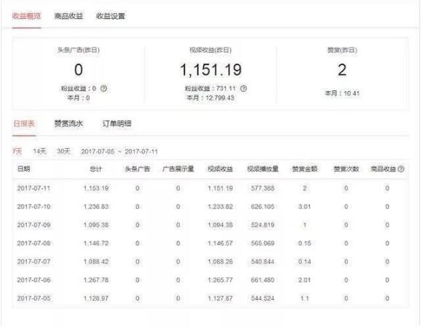This screenshot has width=422, height=334.
Task: Select the 2017-07-11 table row
Action: [x=210, y=188]
